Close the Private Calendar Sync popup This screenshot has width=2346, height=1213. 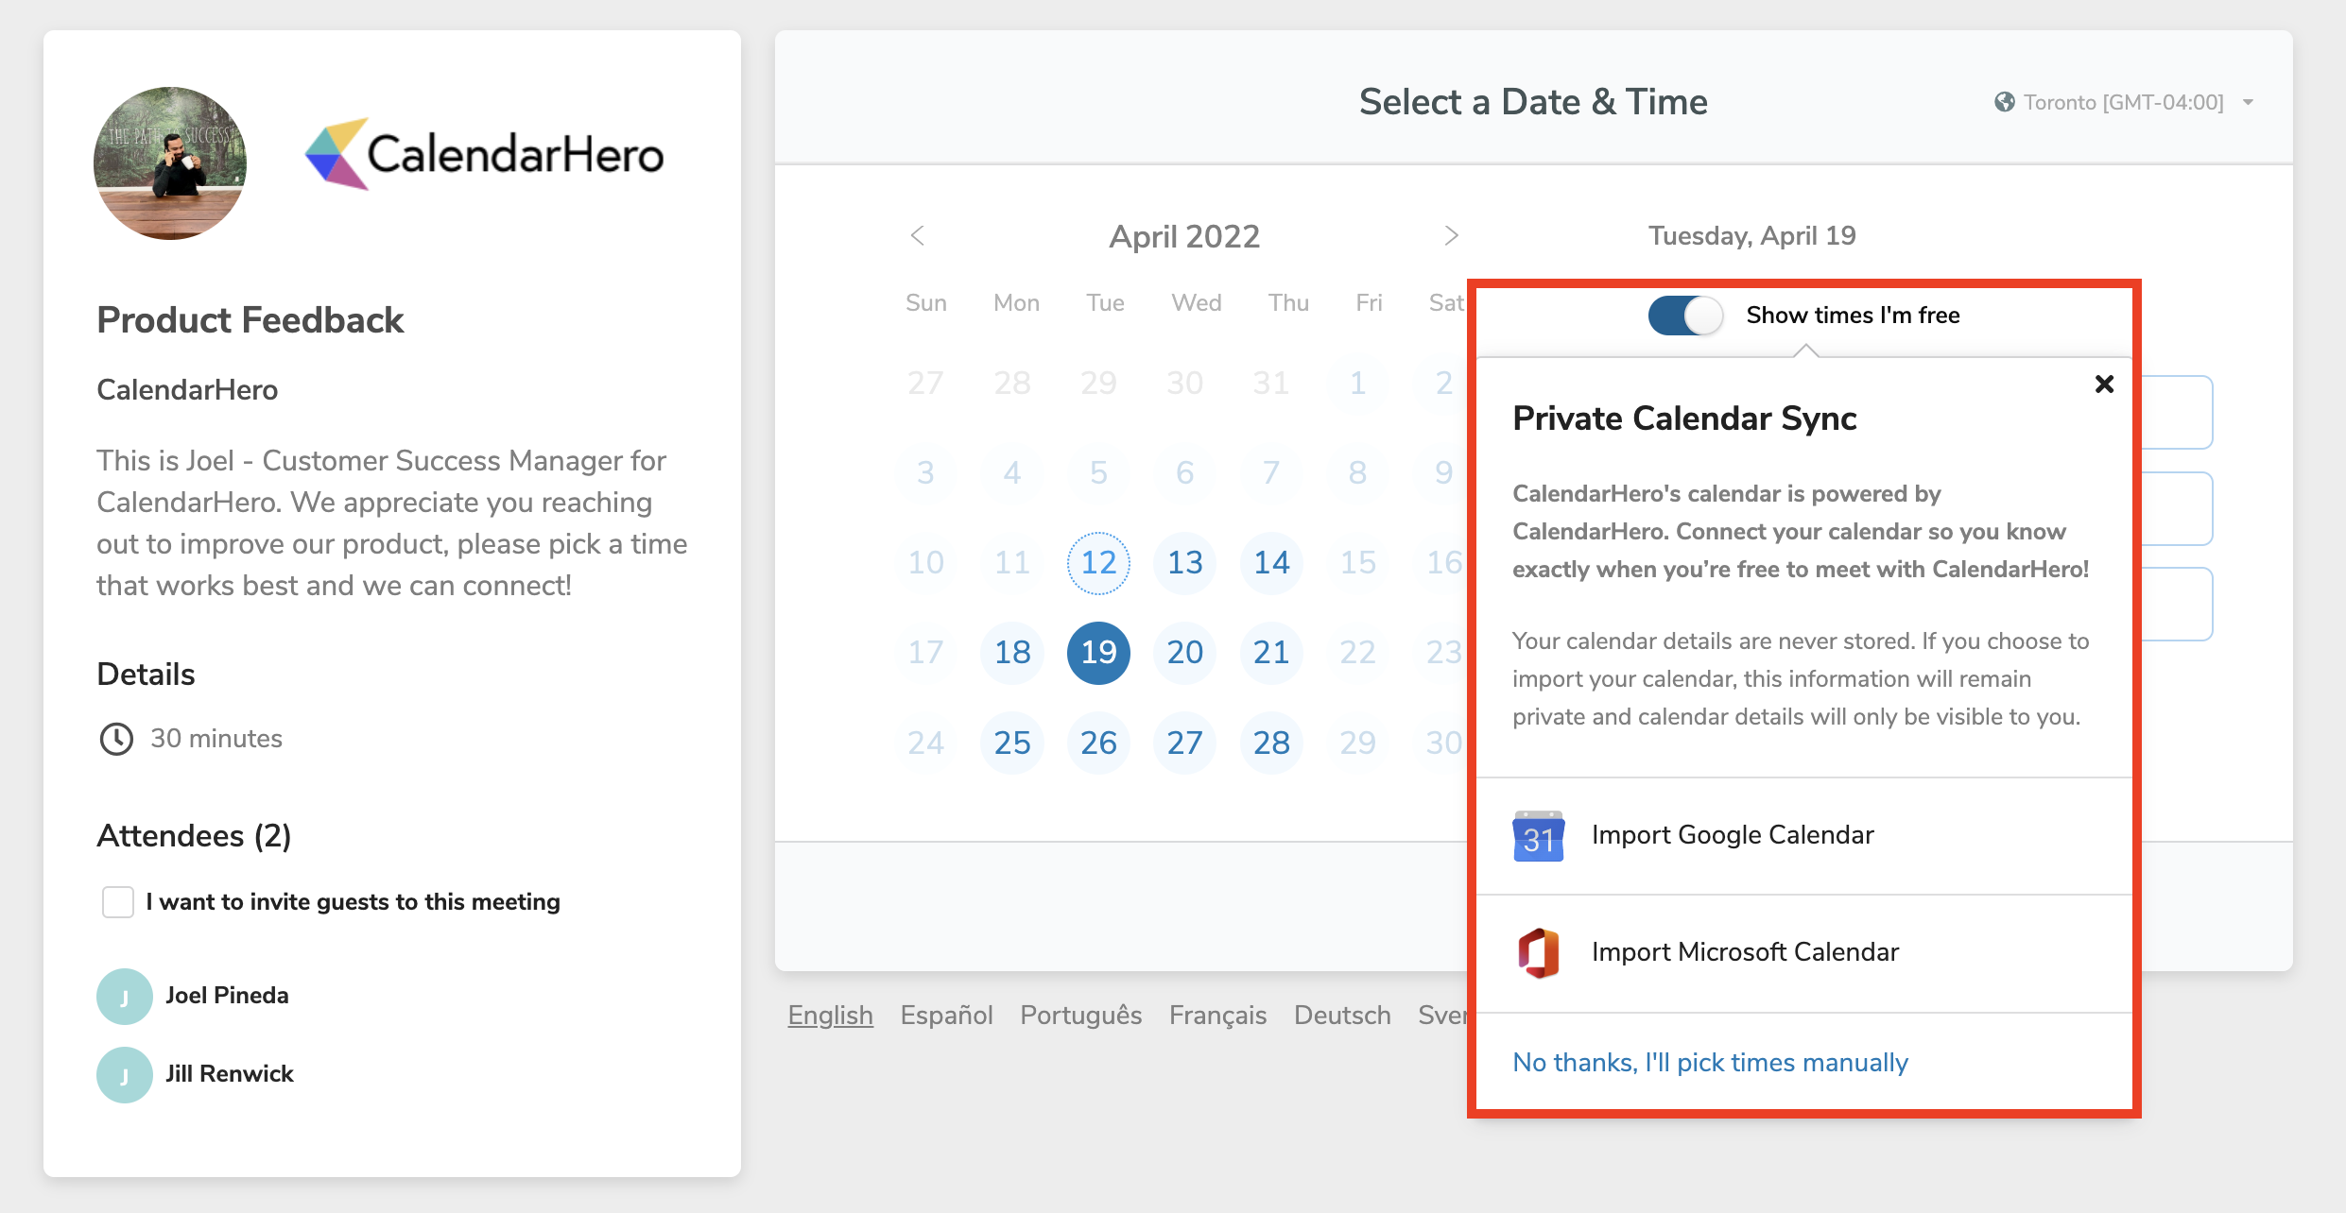[x=2104, y=384]
